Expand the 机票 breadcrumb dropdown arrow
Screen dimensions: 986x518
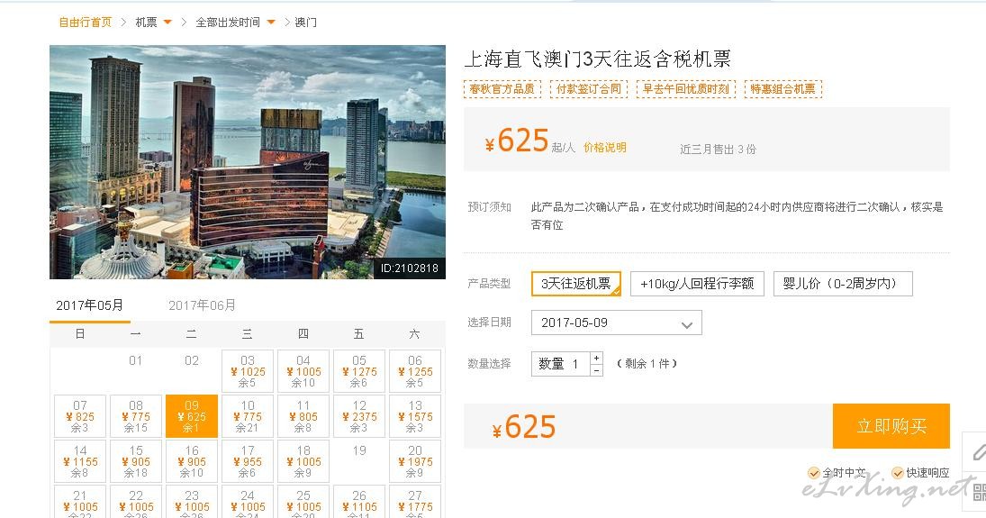coord(167,22)
